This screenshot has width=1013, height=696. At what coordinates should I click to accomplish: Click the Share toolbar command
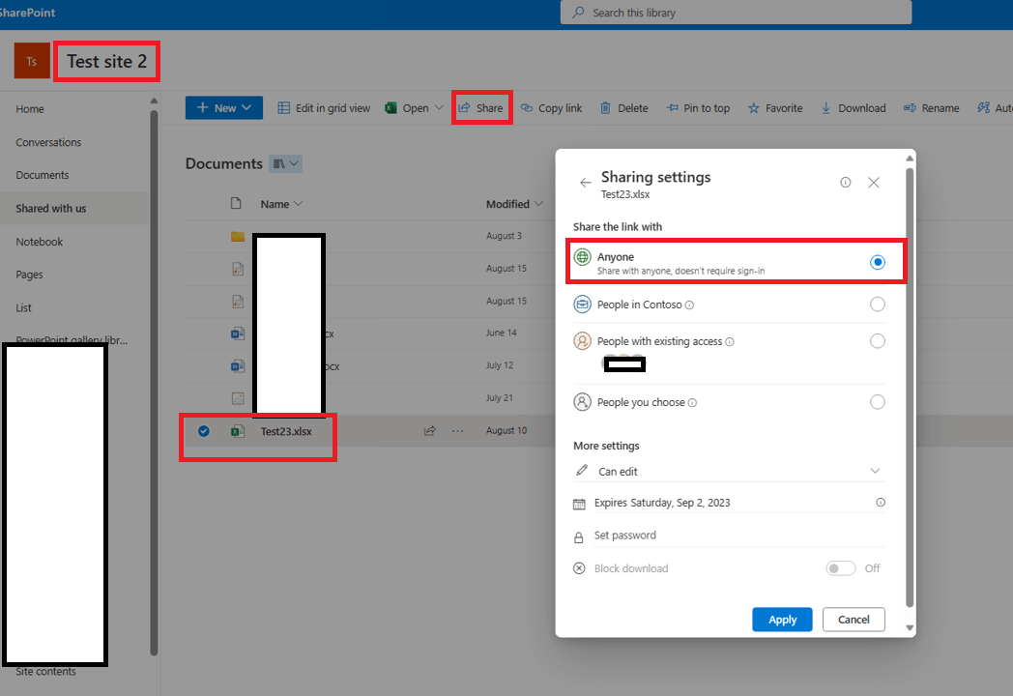480,108
